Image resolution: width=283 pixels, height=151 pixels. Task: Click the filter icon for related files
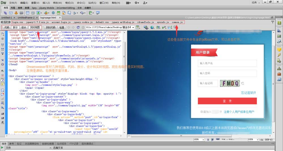[x=273, y=22]
